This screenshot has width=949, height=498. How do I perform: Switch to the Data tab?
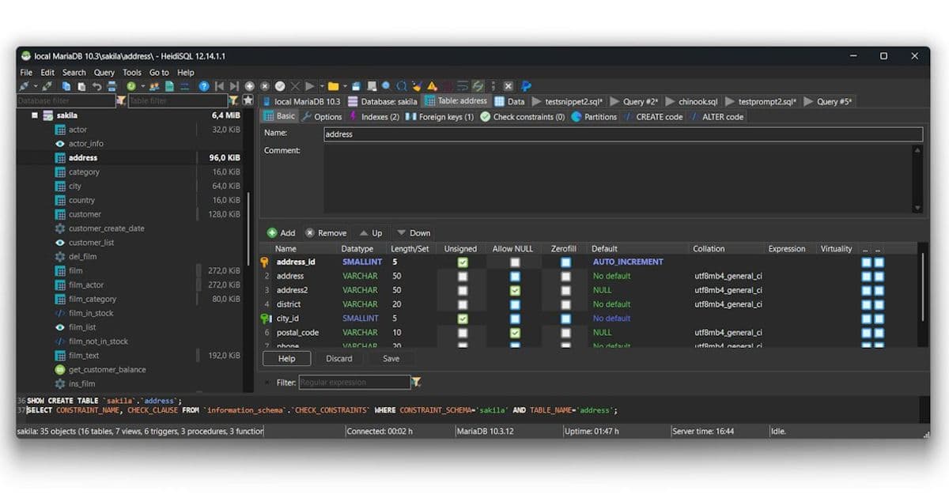510,101
